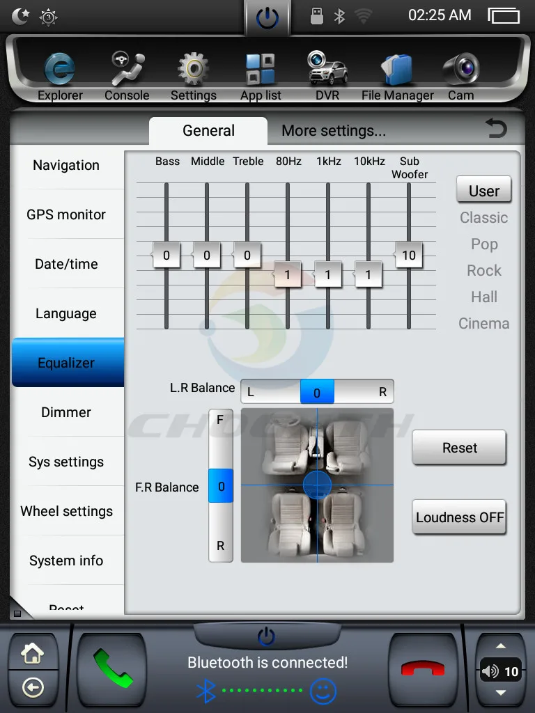Tap the night mode moon icon
Image resolution: width=535 pixels, height=713 pixels.
click(20, 17)
